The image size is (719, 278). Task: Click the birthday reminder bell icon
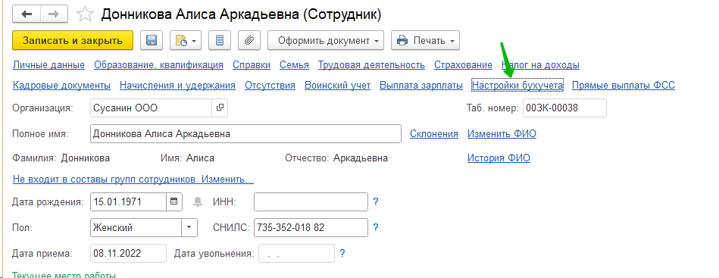click(198, 201)
